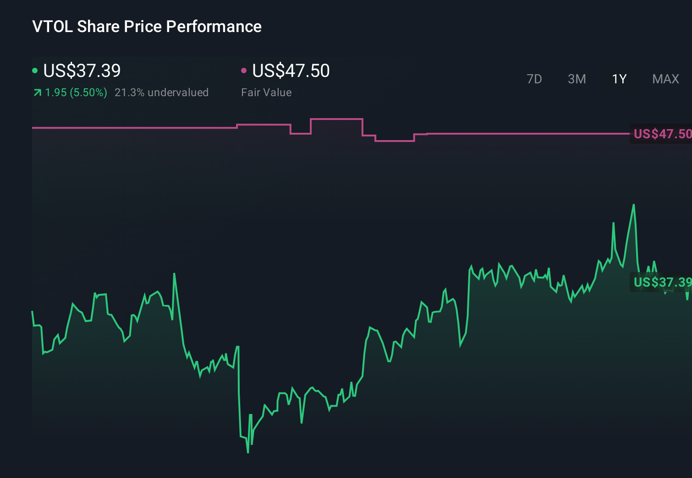
Task: Open the US$47.50 Fair Value legend entry
Action: pos(291,71)
